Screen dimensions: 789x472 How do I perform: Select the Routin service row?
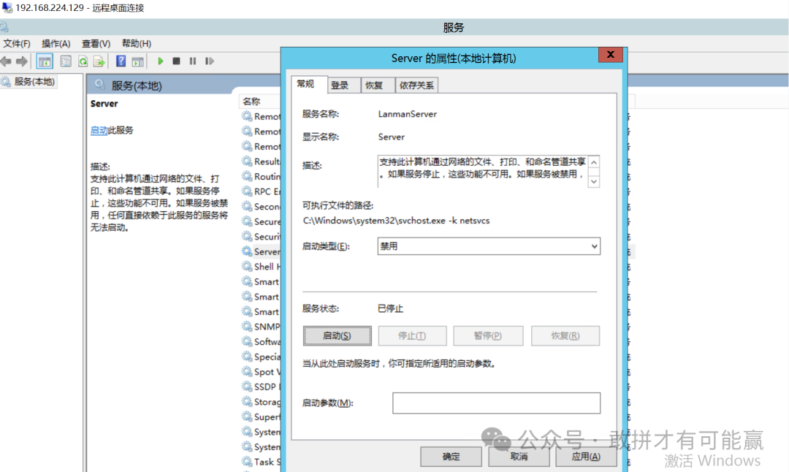pos(261,176)
